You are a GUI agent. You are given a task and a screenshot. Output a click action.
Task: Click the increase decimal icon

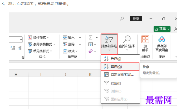point(13,48)
